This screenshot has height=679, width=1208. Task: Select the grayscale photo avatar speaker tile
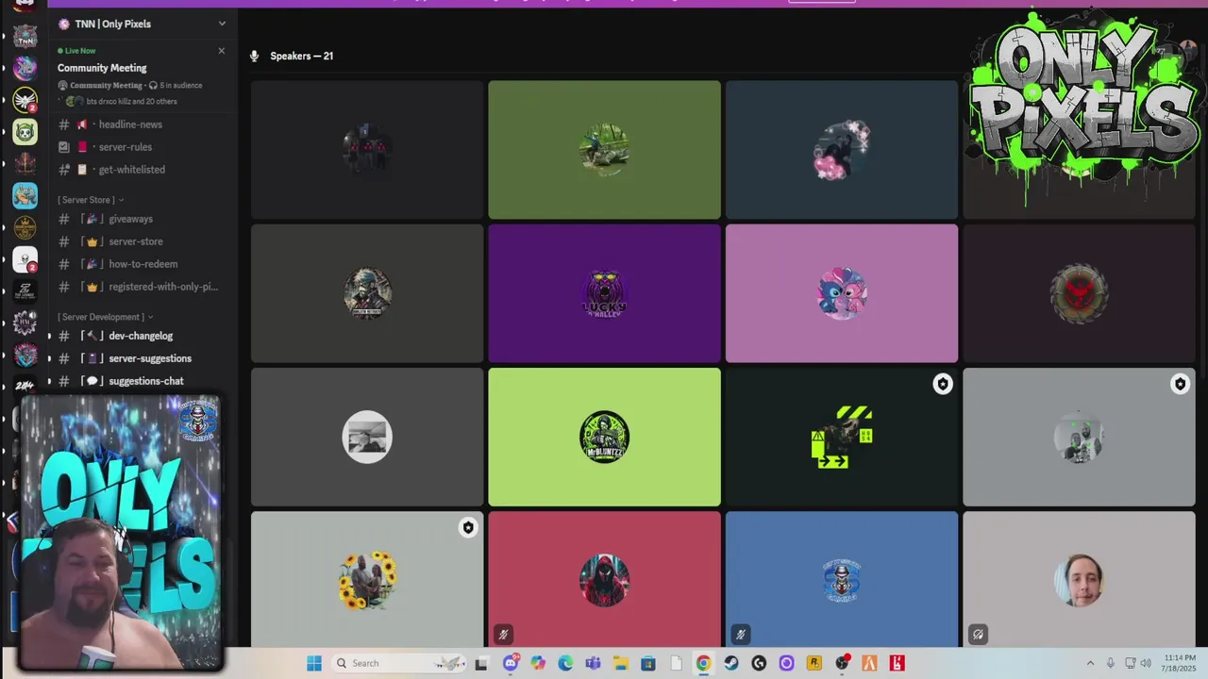[367, 437]
